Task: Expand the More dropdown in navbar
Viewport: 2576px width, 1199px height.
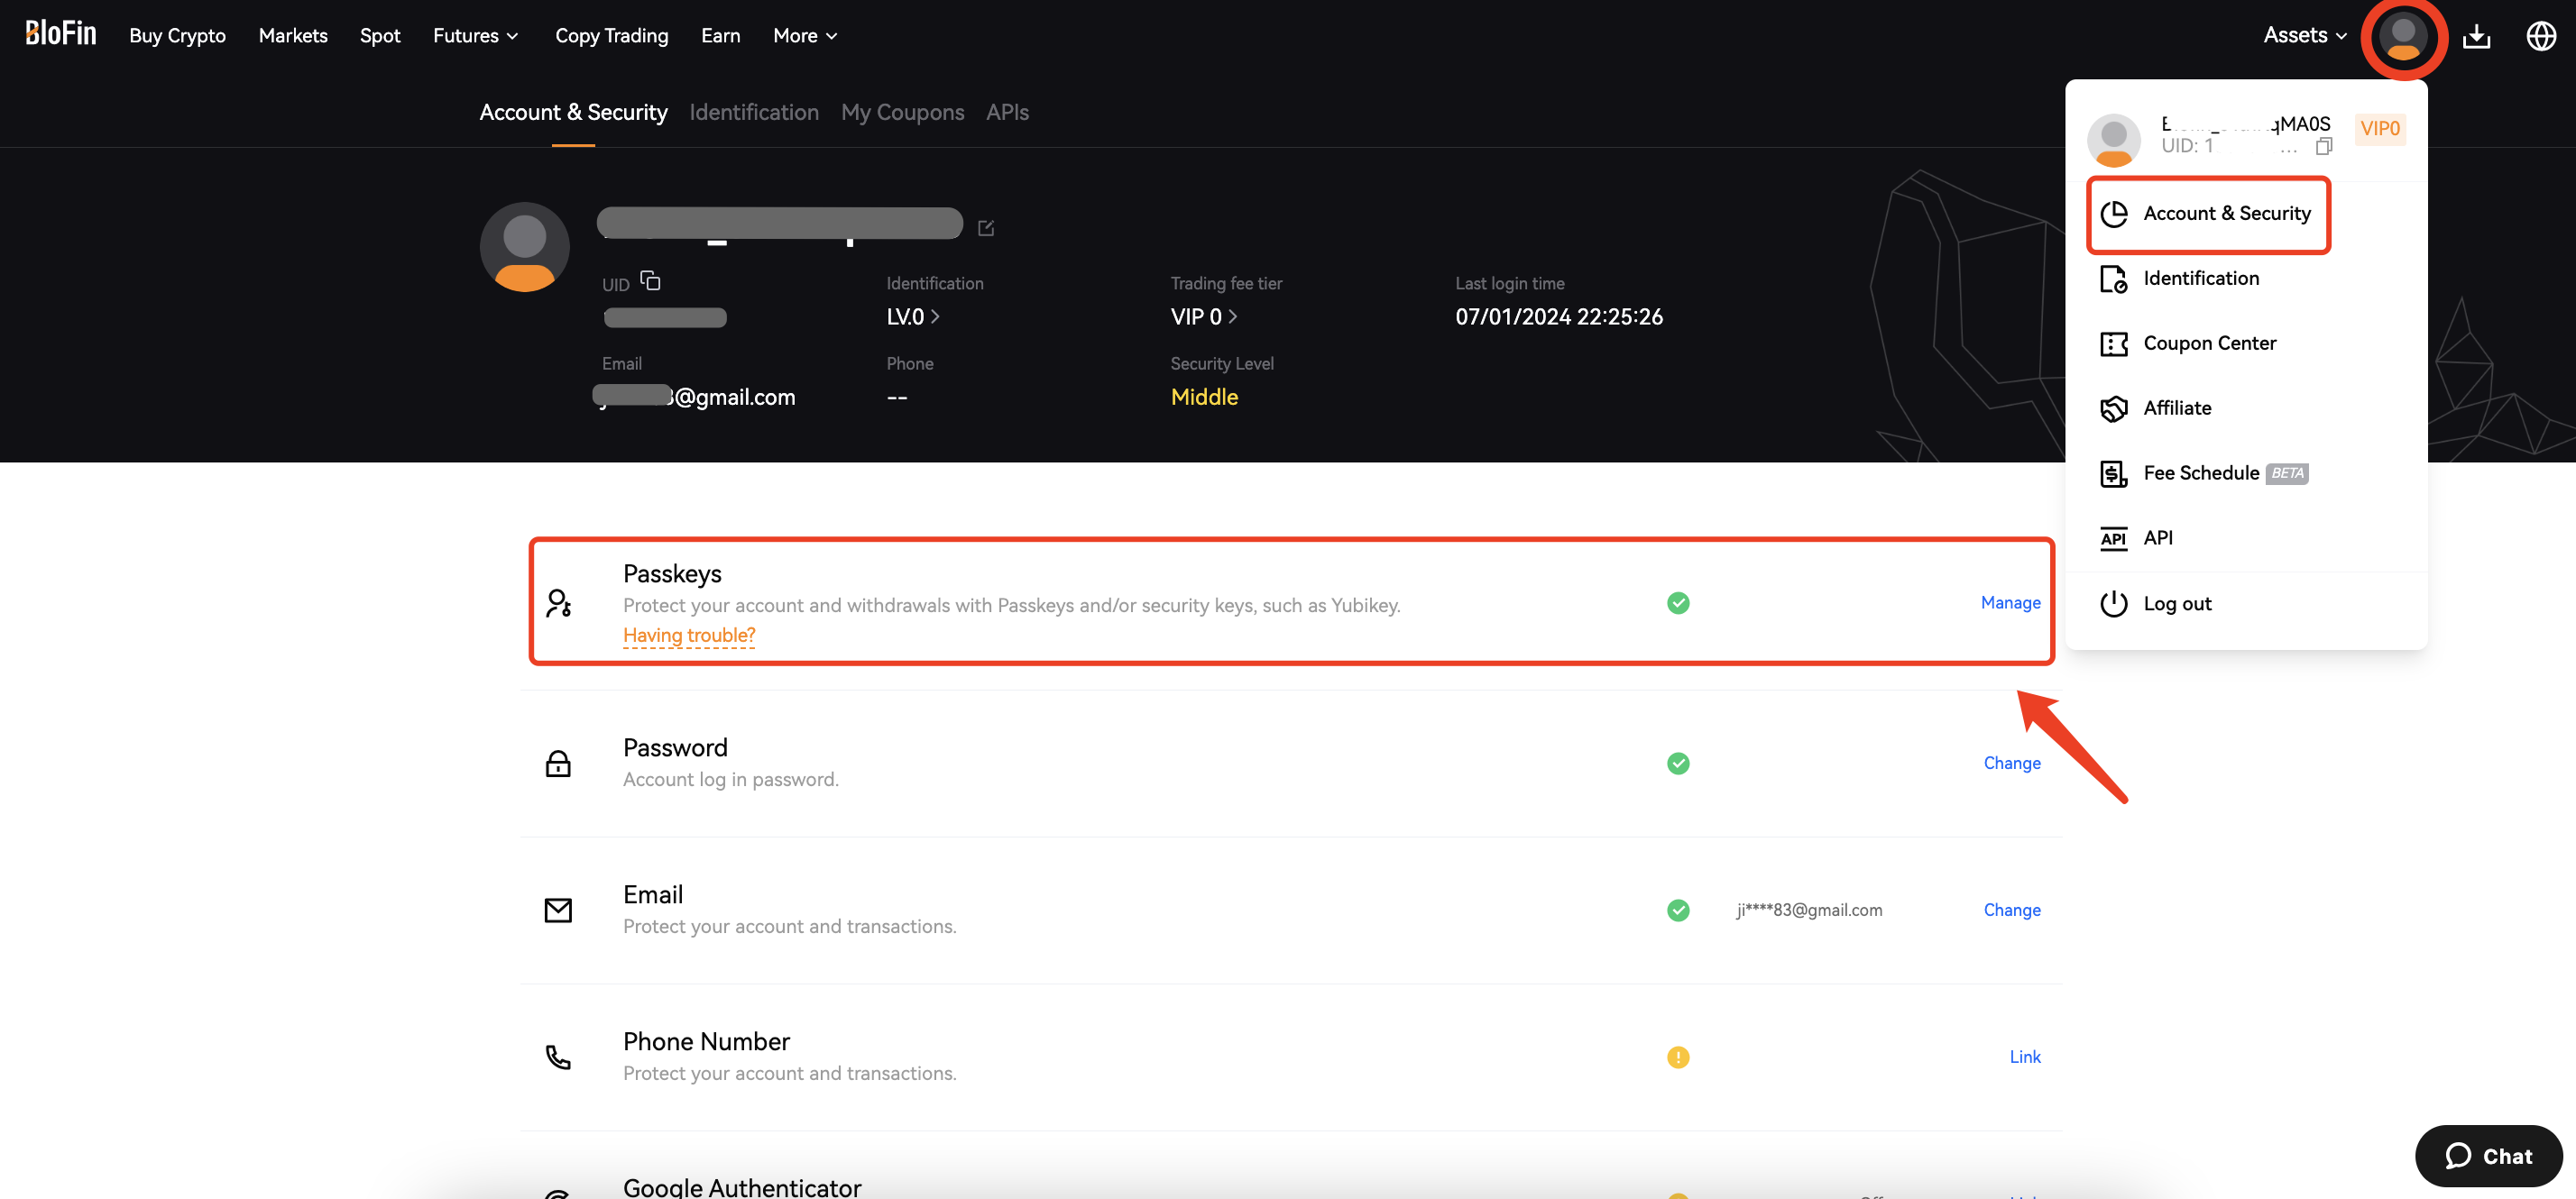Action: pos(805,36)
